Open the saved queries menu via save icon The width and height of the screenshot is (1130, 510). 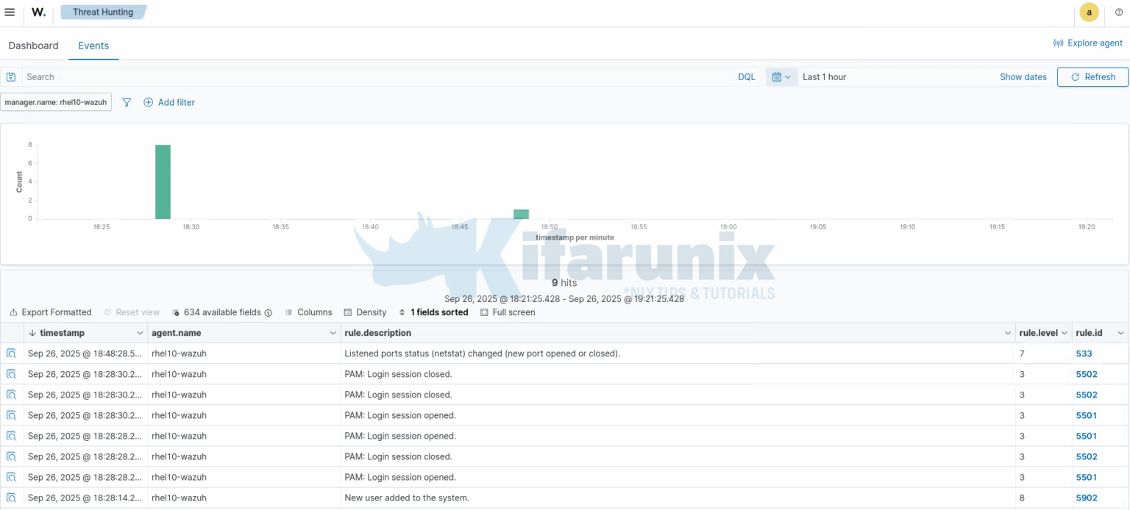click(11, 76)
